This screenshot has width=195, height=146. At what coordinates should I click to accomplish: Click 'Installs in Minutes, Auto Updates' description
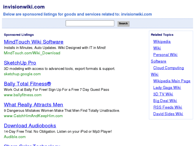tap(55, 48)
